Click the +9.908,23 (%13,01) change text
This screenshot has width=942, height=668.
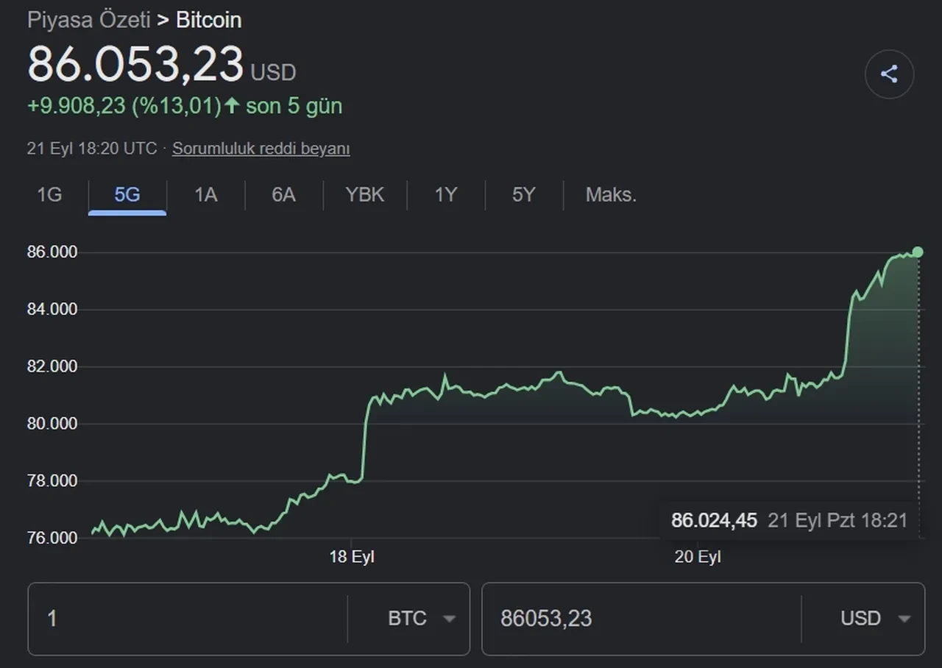pyautogui.click(x=124, y=107)
